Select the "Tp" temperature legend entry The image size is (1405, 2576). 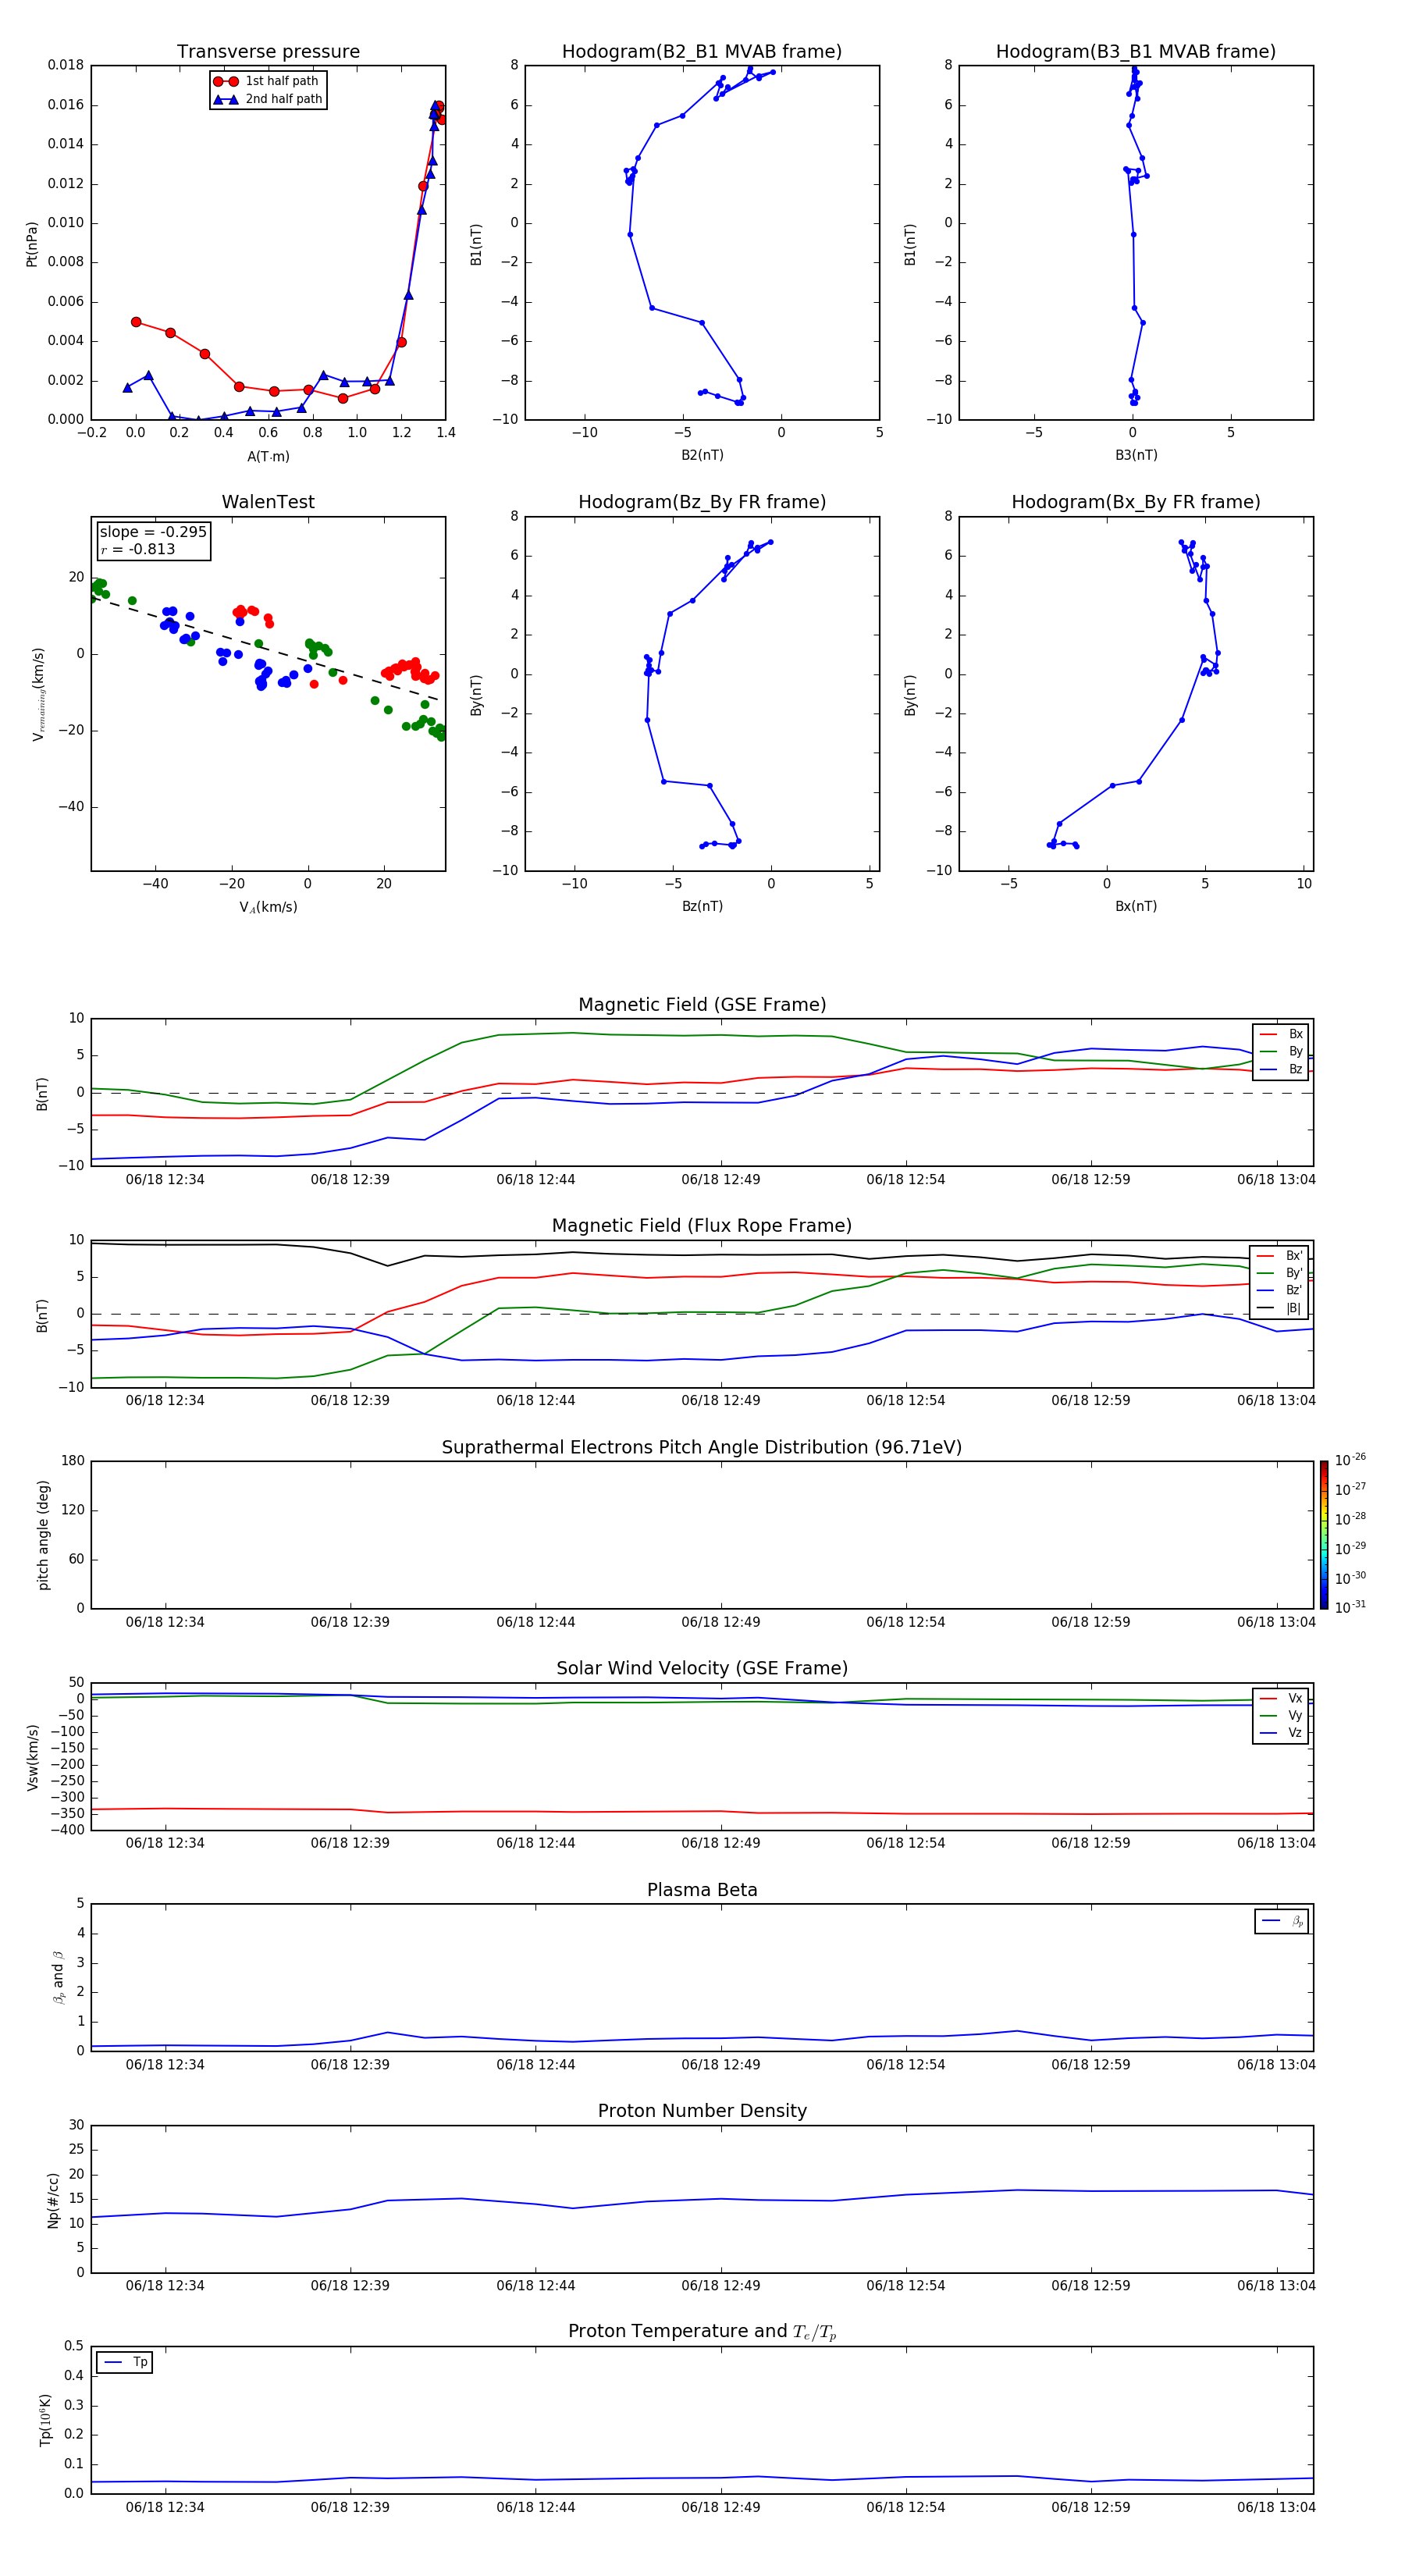pos(125,2362)
